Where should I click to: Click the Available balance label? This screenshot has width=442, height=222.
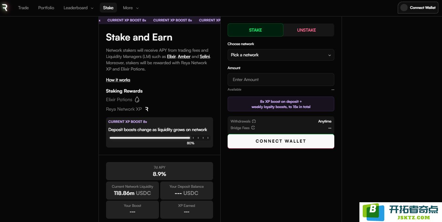click(235, 90)
